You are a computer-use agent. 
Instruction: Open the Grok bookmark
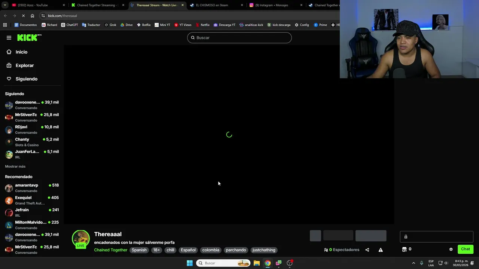pos(110,25)
